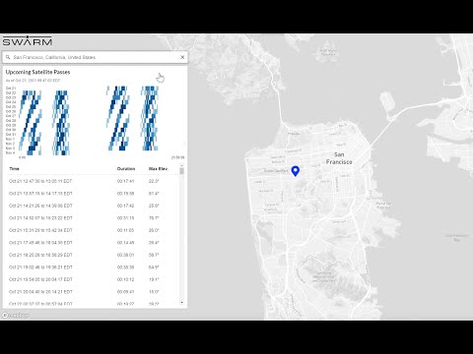Click the 75.7° max elevation value
This screenshot has width=473, height=354.
pyautogui.click(x=154, y=218)
